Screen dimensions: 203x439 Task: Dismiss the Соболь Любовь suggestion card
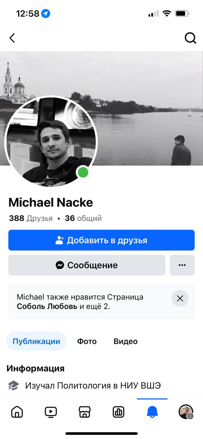click(180, 298)
